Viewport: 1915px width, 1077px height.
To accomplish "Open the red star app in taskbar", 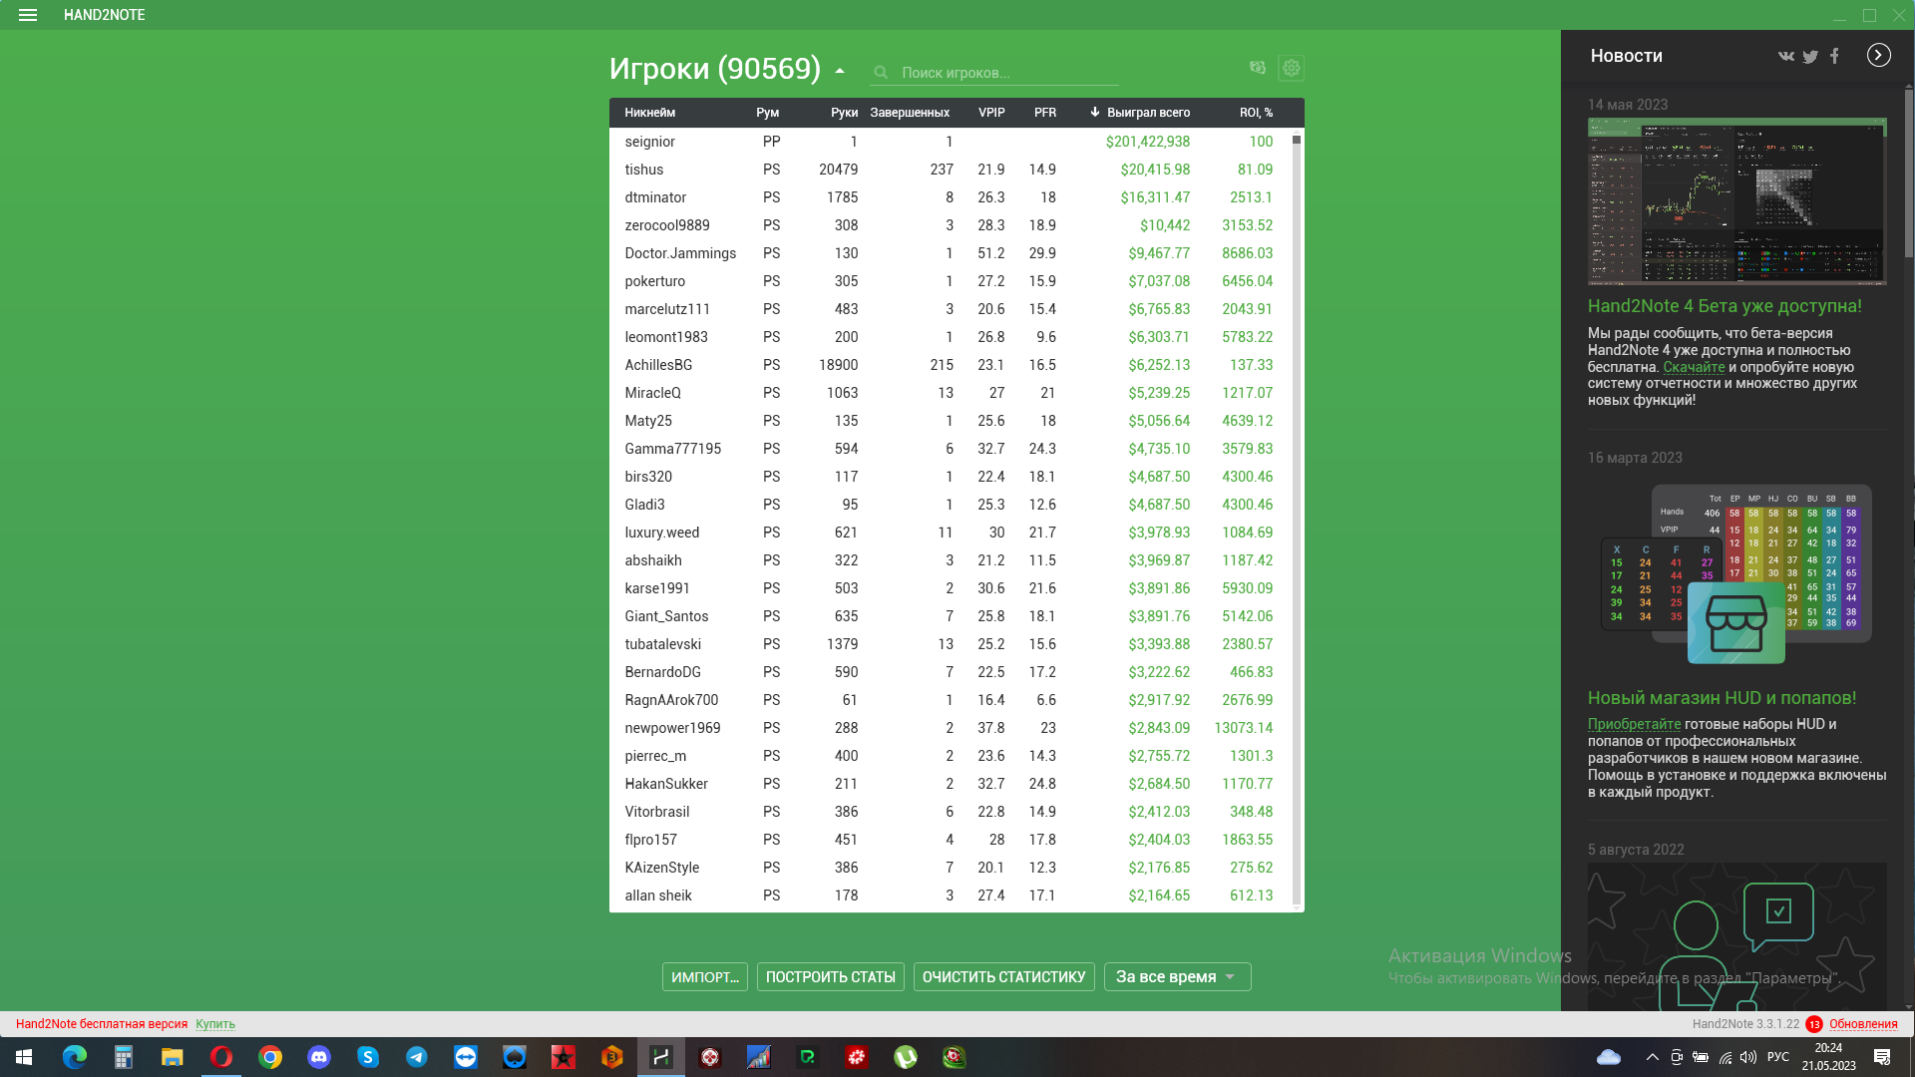I will [564, 1057].
